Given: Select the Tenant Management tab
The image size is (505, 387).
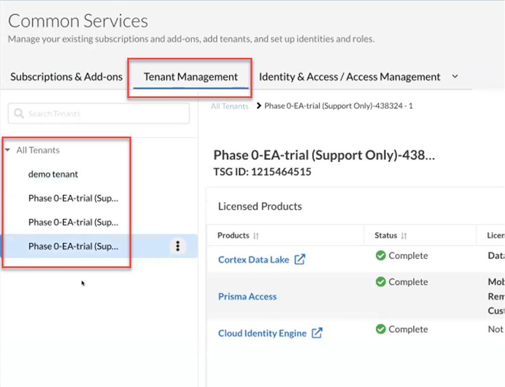Looking at the screenshot, I should coord(190,77).
